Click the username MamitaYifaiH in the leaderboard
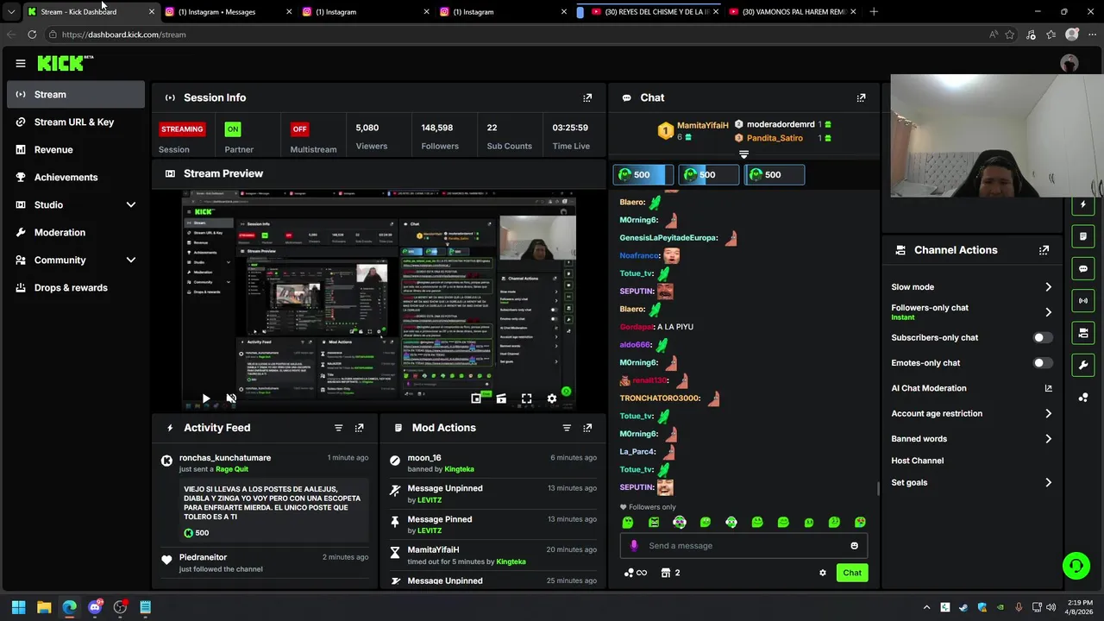 [x=703, y=125]
